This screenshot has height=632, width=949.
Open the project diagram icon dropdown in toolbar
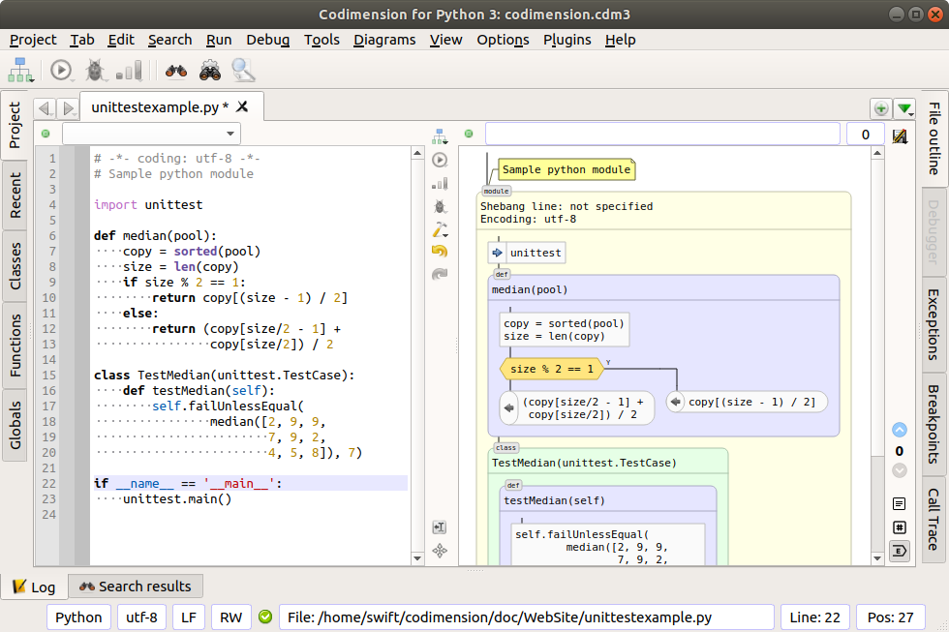pos(21,71)
